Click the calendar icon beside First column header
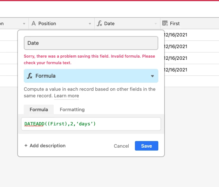The height and width of the screenshot is (187, 219). coord(165,23)
